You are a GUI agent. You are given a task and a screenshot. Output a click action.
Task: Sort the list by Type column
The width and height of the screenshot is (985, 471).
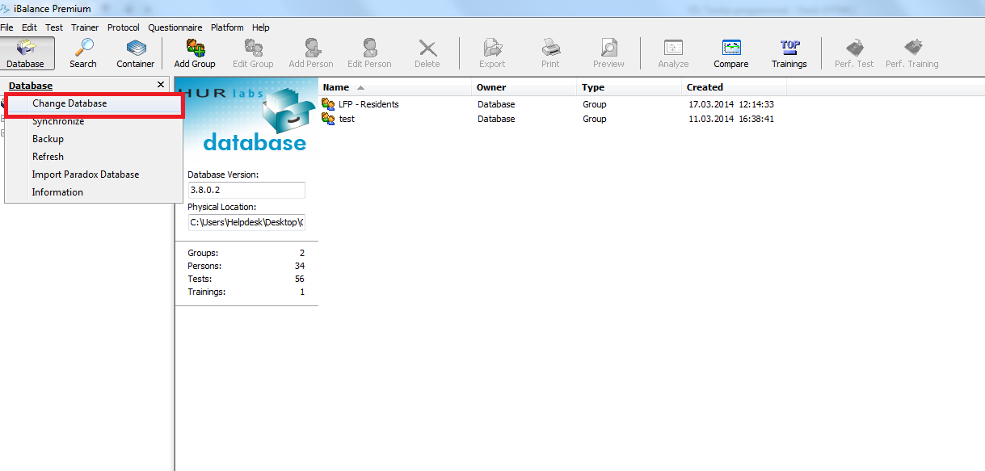coord(630,87)
